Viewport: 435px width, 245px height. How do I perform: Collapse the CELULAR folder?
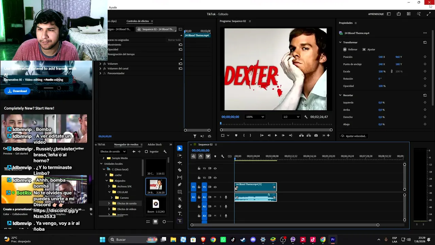click(109, 192)
